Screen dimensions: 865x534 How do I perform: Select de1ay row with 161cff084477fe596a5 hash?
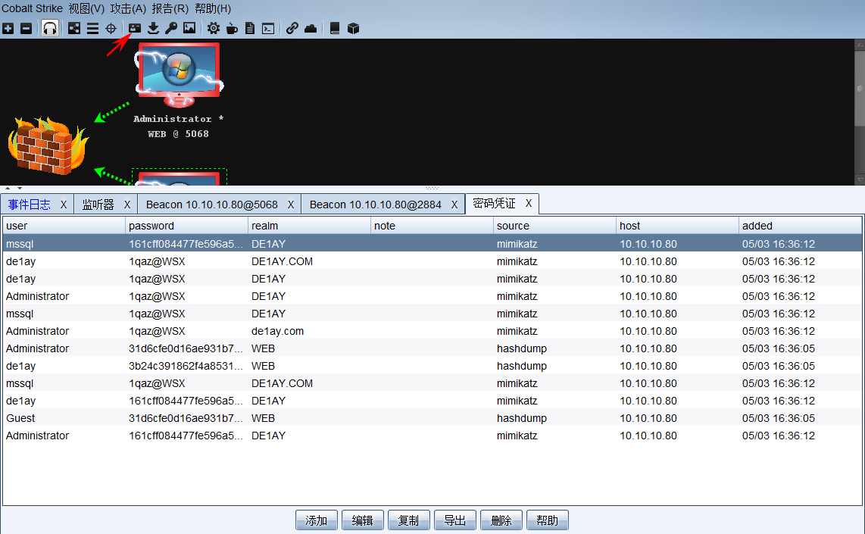tap(433, 401)
